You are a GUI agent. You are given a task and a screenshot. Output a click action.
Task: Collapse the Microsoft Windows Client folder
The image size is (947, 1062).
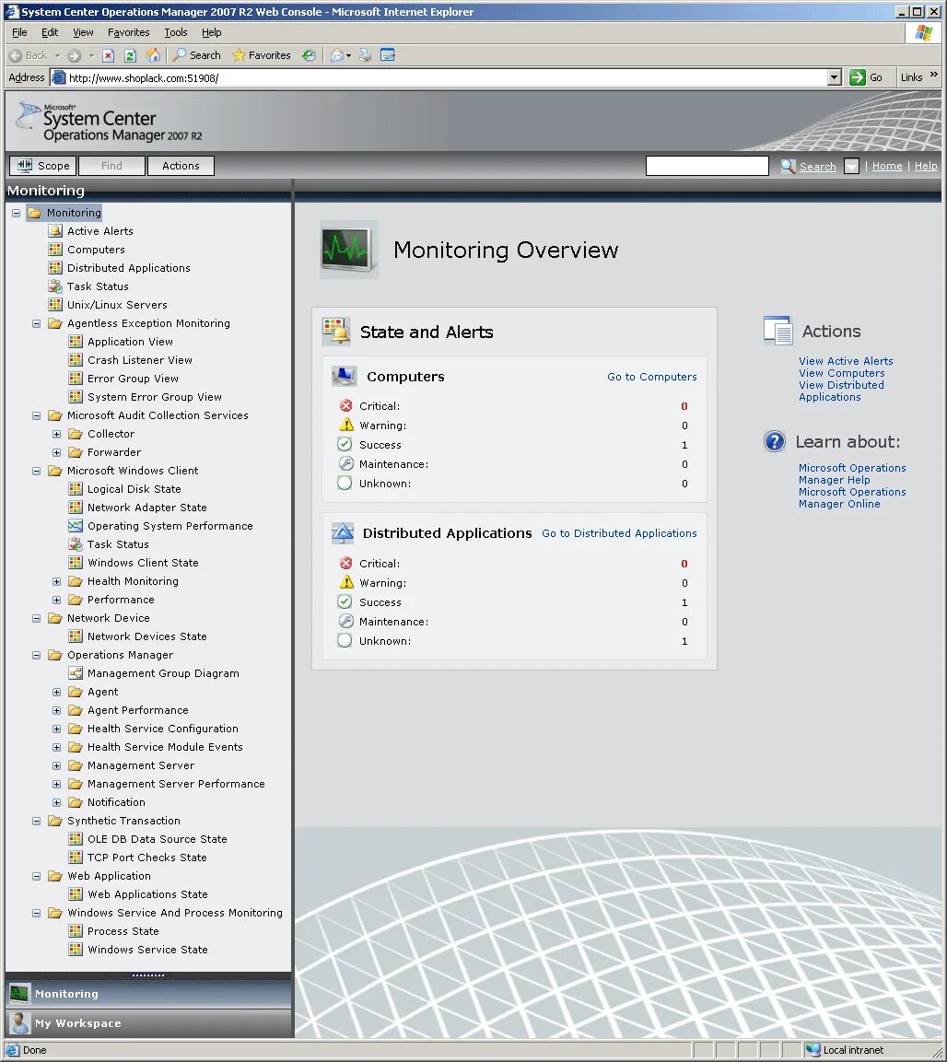(37, 471)
